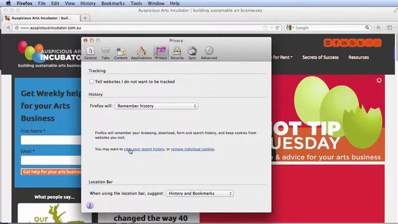
Task: Open the Window menu
Action: coord(156,3)
